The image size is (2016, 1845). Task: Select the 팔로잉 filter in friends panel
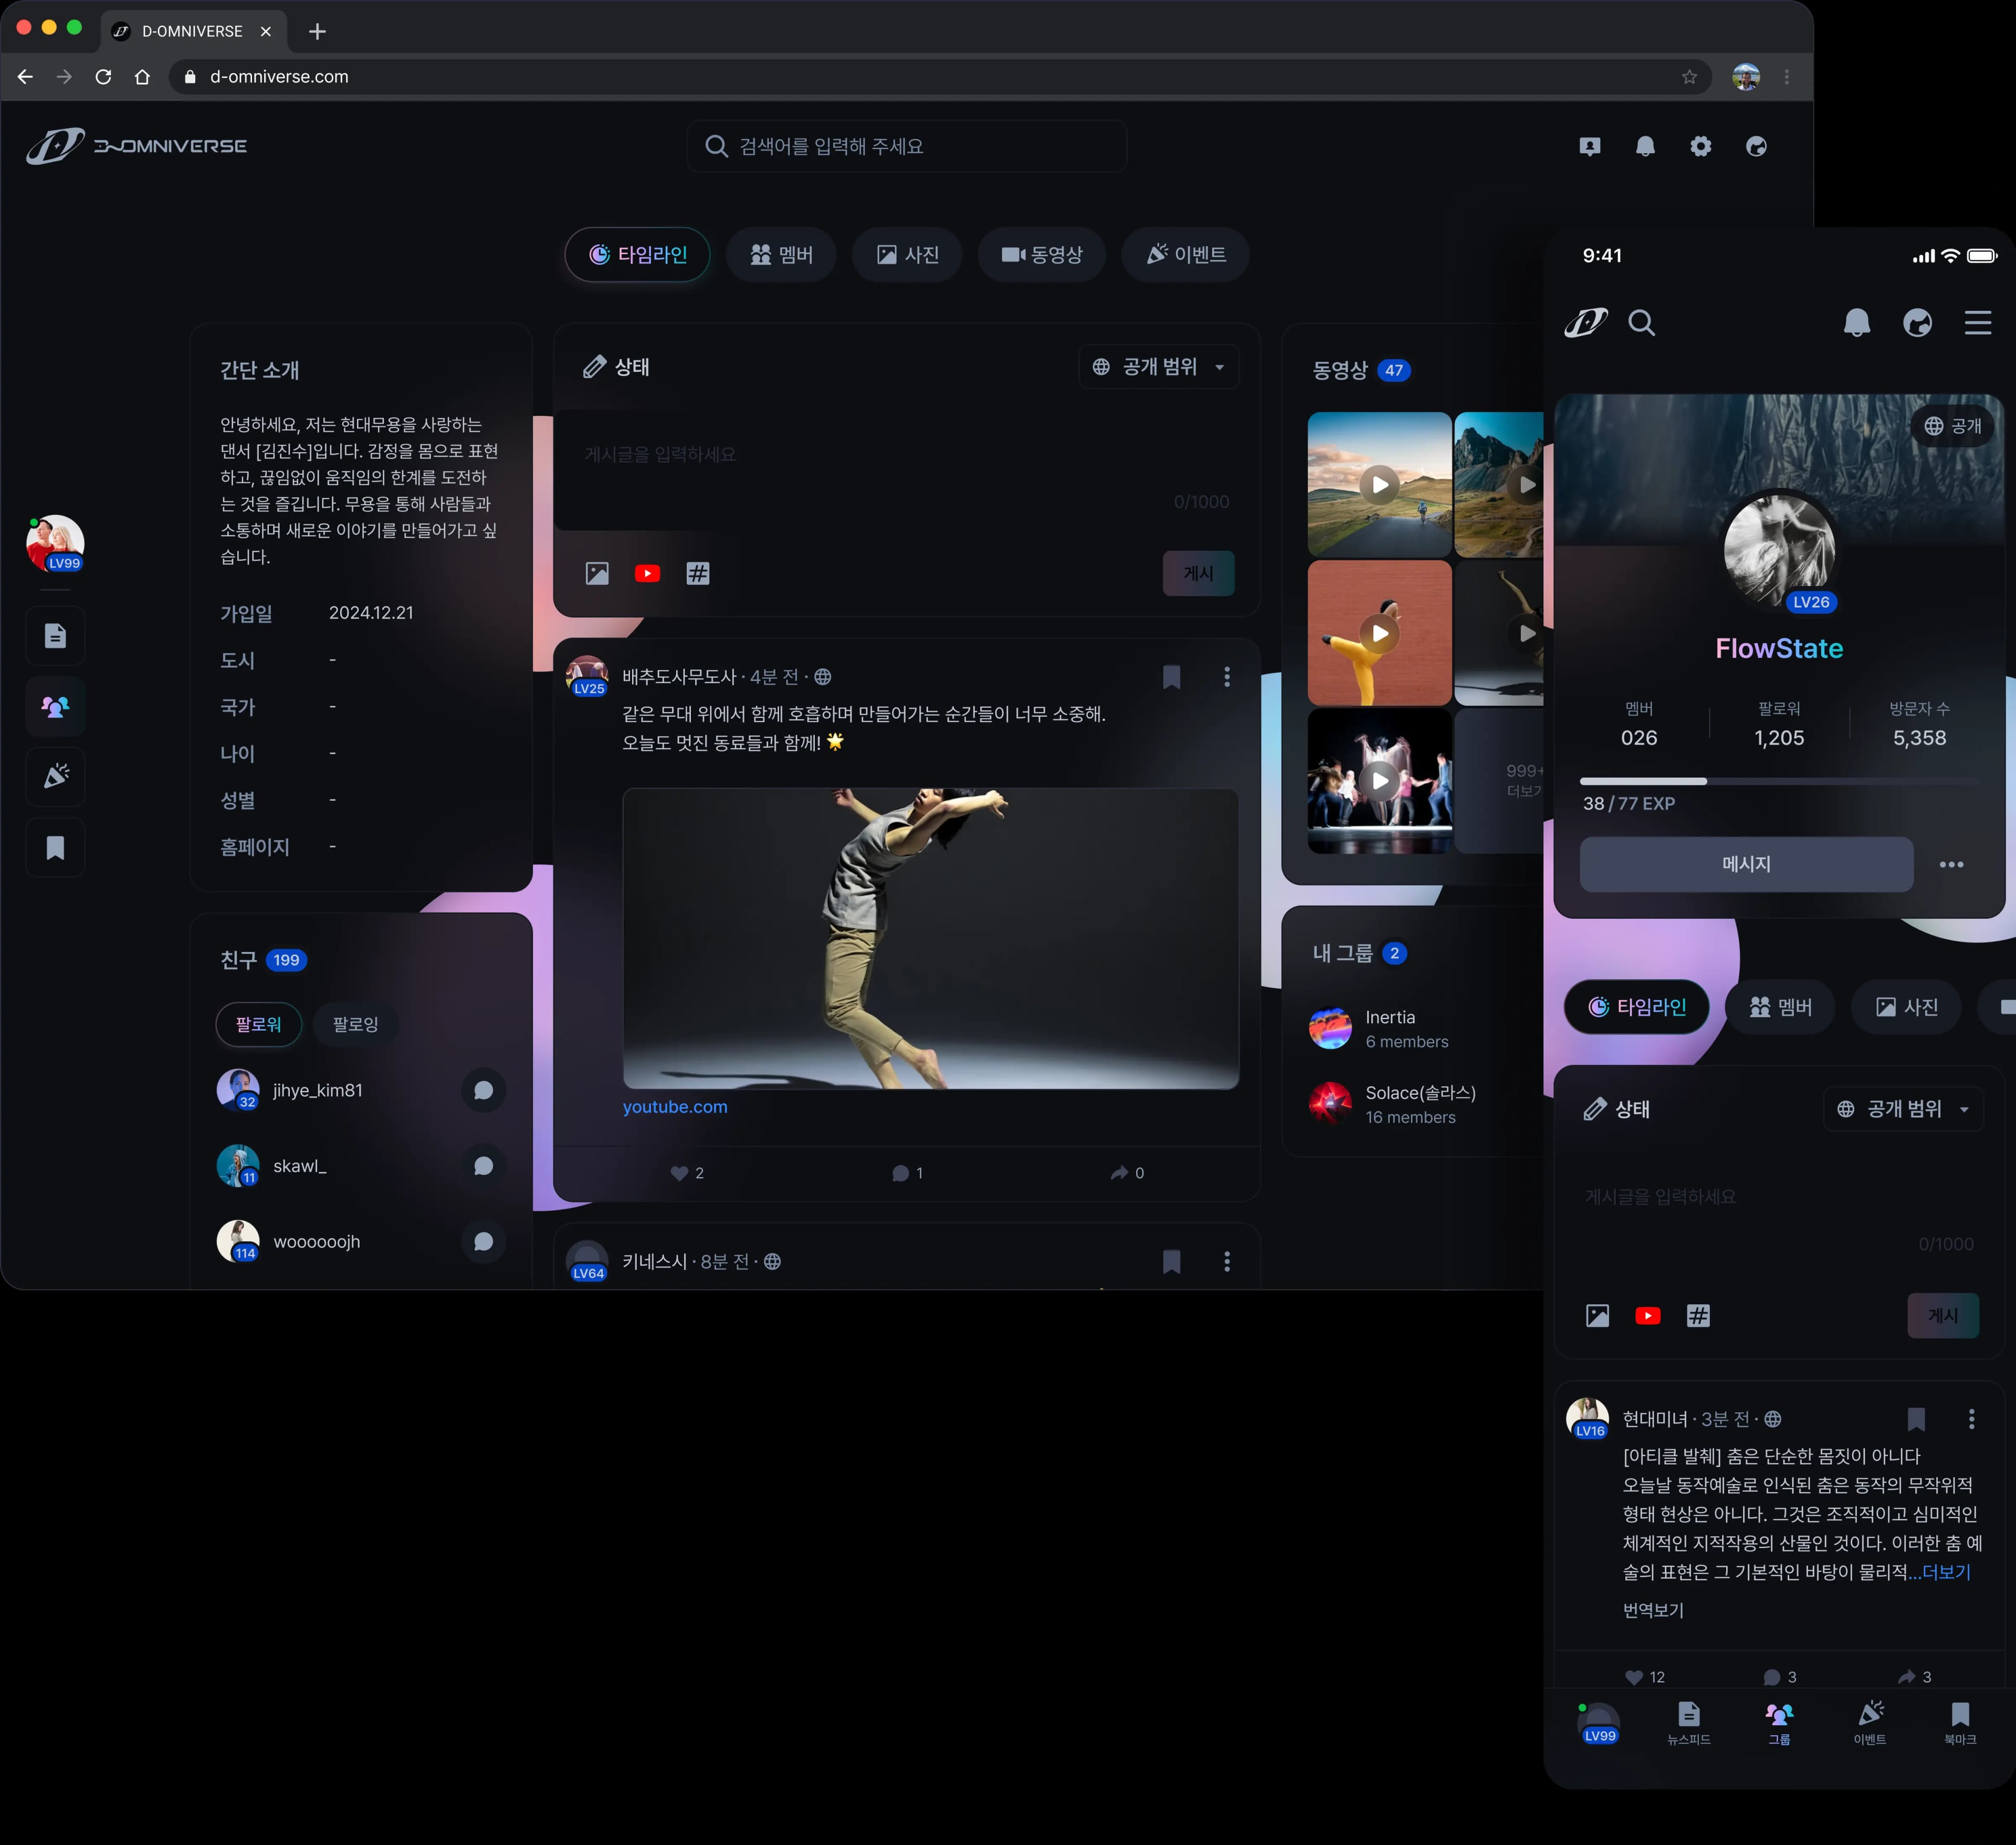coord(355,1024)
